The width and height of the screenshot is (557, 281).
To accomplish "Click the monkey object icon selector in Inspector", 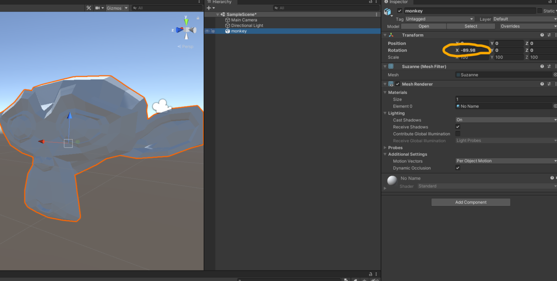I will pyautogui.click(x=389, y=12).
